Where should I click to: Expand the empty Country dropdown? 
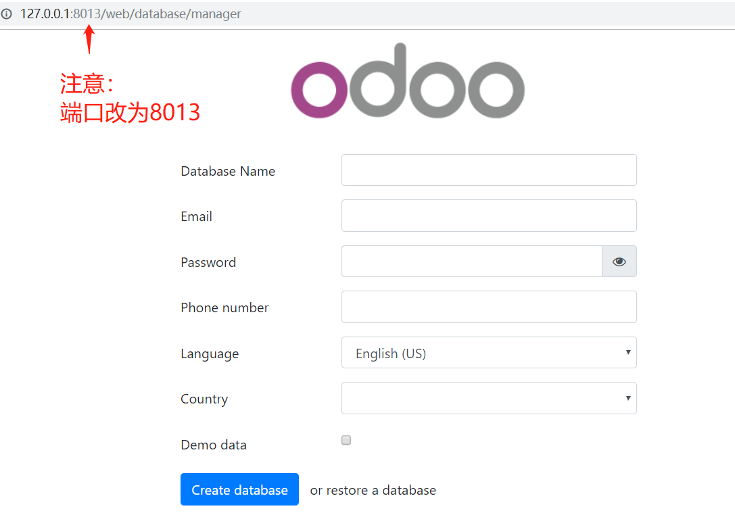(488, 398)
